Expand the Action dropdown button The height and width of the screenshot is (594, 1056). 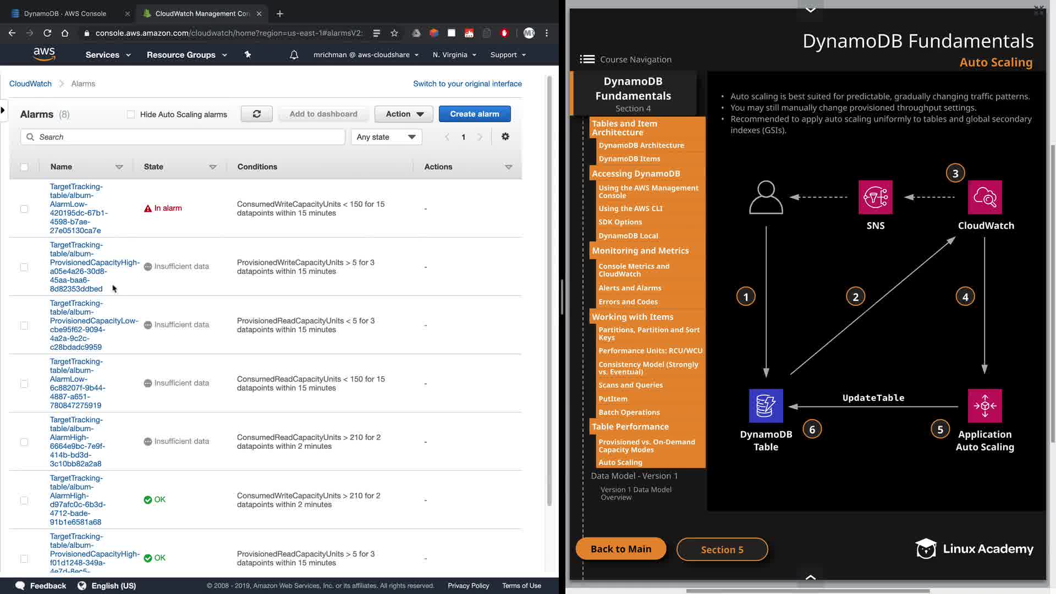click(404, 114)
